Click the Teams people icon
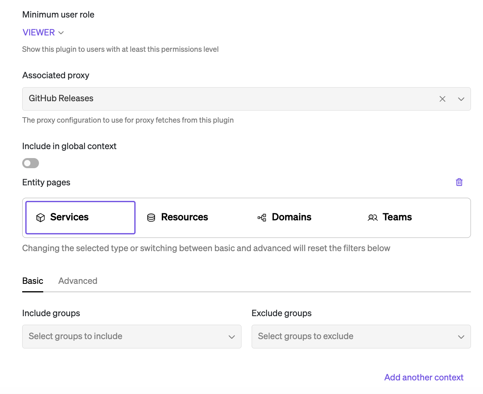The image size is (483, 394). coord(372,218)
